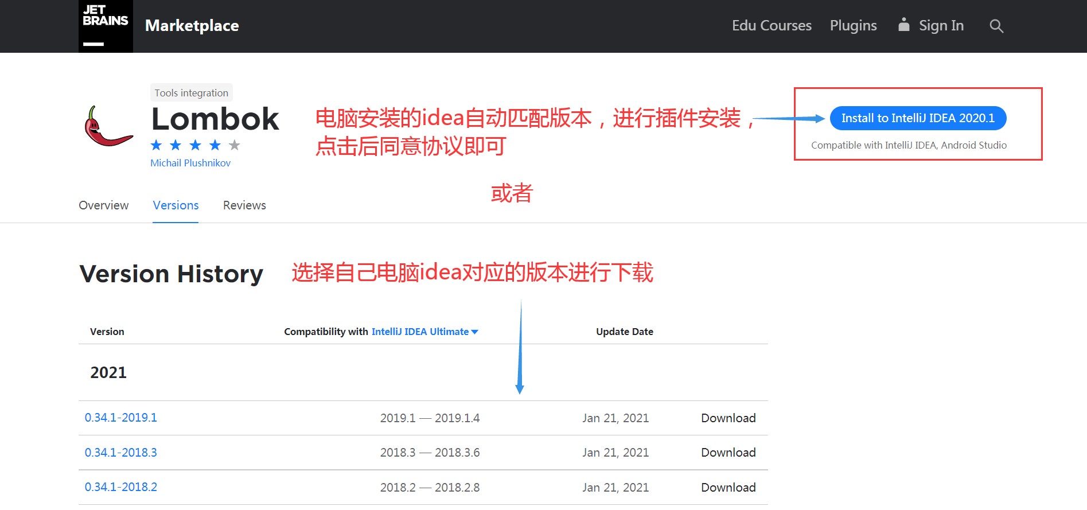Download version 0.34.1-2018.2
Image resolution: width=1087 pixels, height=510 pixels.
tap(728, 488)
